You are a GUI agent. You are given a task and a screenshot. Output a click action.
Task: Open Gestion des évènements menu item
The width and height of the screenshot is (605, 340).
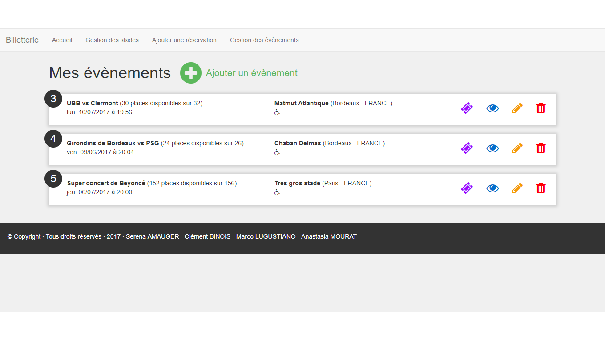pyautogui.click(x=264, y=40)
